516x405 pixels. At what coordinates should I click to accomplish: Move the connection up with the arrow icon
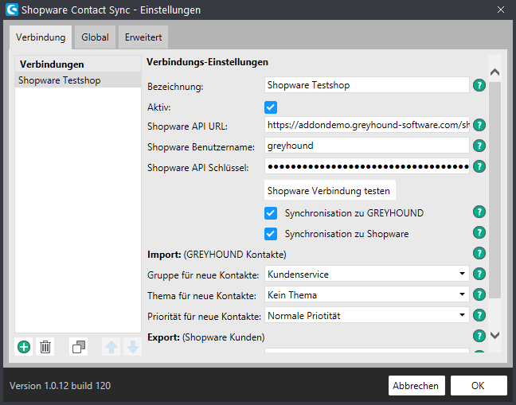(111, 347)
